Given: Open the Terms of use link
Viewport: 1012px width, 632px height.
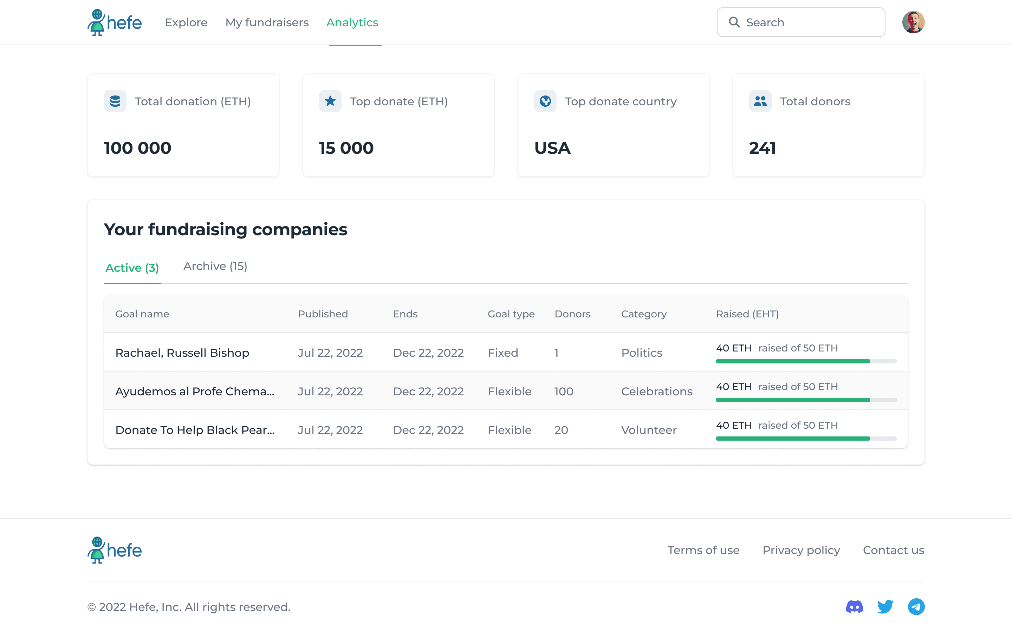Looking at the screenshot, I should click(703, 550).
